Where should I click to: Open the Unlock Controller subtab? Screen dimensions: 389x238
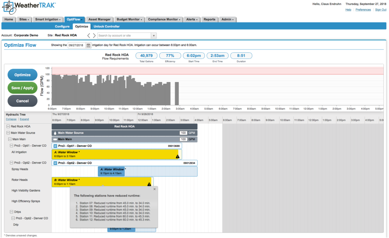pos(107,26)
